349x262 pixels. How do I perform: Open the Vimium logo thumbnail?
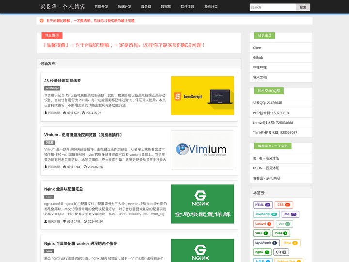(x=202, y=150)
